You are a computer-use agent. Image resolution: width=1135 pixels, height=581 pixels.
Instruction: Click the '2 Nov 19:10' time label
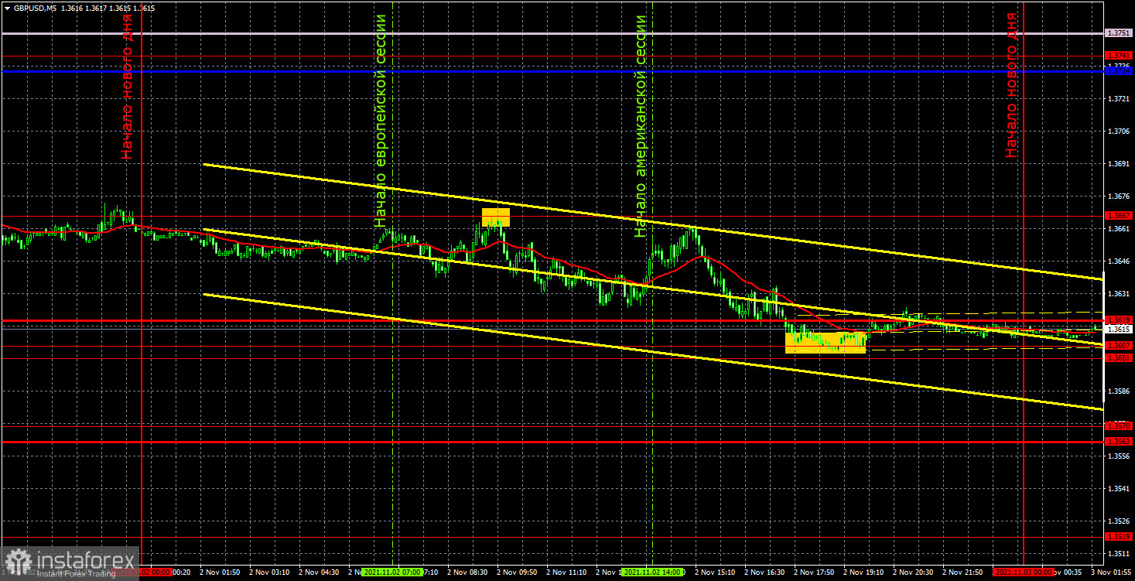863,572
